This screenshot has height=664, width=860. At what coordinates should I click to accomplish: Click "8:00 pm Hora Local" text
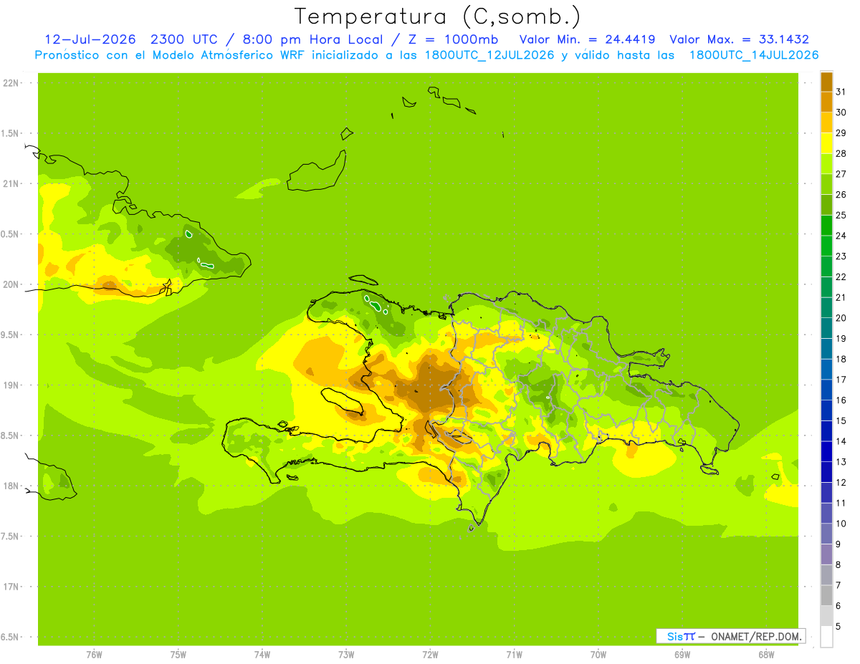(x=310, y=39)
